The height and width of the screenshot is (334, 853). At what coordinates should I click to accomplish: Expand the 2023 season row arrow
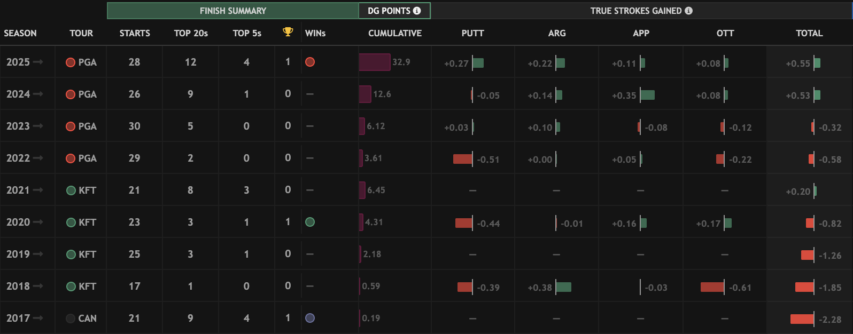pos(38,126)
